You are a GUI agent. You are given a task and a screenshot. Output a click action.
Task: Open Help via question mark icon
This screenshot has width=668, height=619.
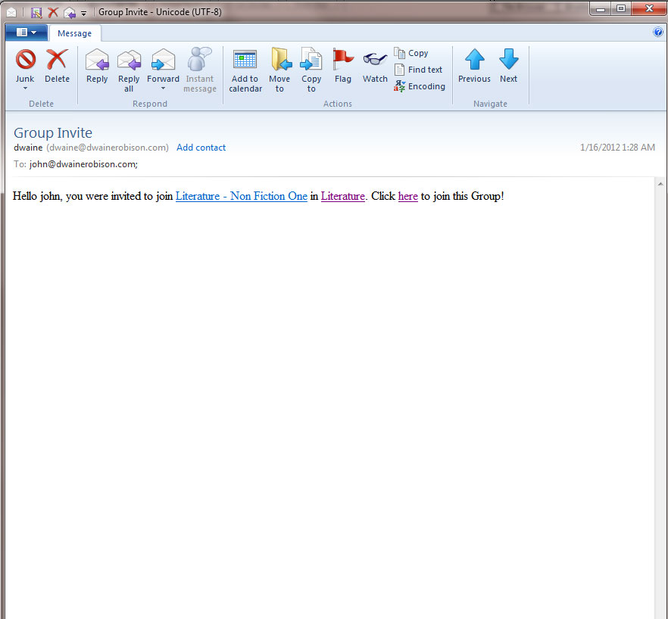[657, 32]
